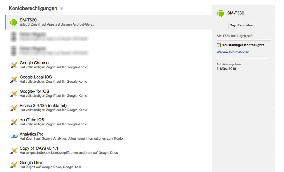Click 'Hat Zugriff auf Google Drive, Google Talk'
Image resolution: width=284 pixels, height=172 pixels.
[50, 167]
